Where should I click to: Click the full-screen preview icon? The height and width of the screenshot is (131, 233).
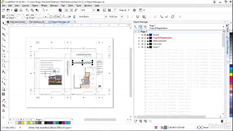pos(98,10)
